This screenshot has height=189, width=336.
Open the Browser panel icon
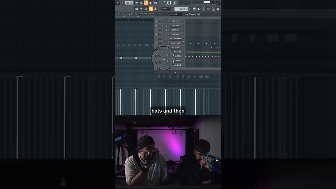(x=213, y=9)
